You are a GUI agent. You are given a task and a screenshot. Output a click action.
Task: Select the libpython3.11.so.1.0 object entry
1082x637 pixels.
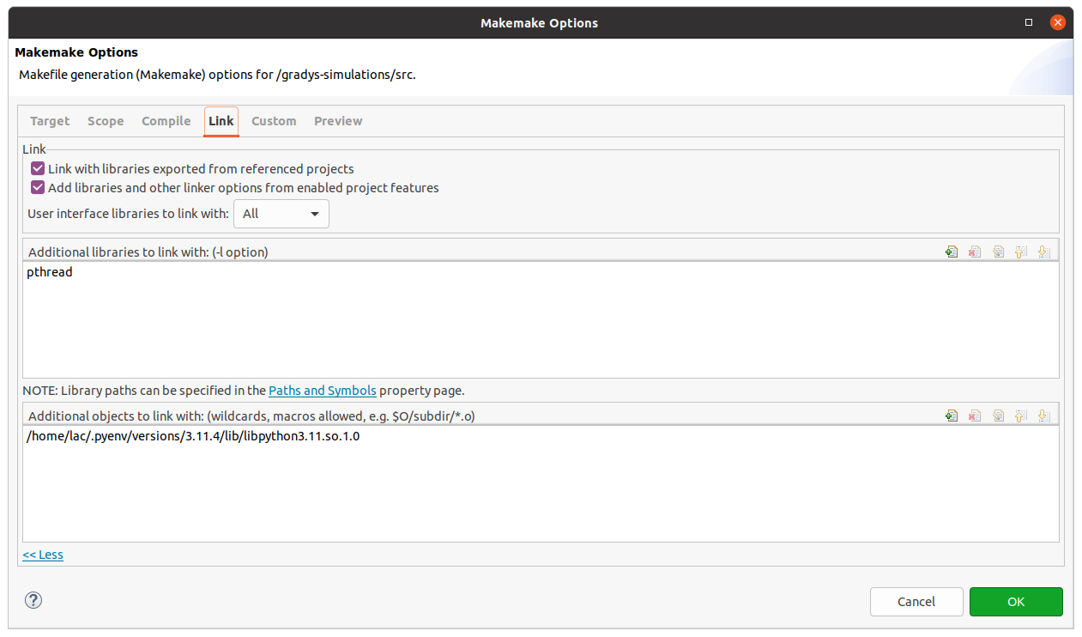(x=193, y=436)
